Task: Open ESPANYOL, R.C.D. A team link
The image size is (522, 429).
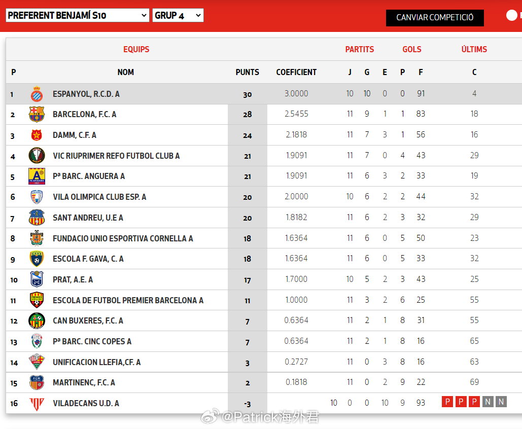Action: [86, 94]
